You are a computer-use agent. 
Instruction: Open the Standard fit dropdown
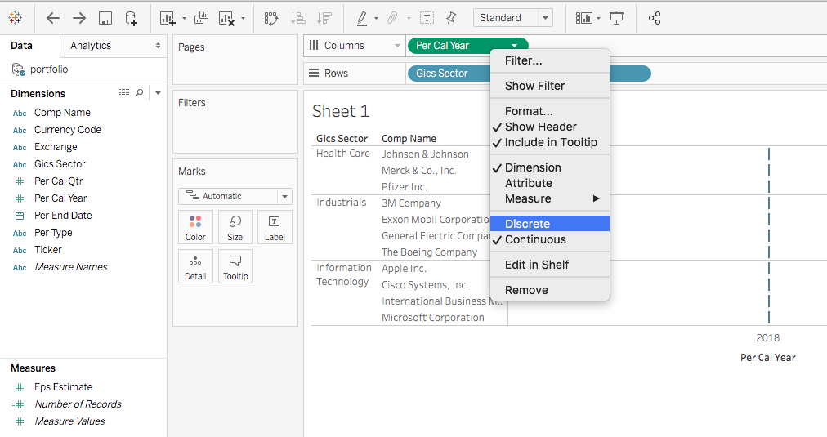pos(512,18)
